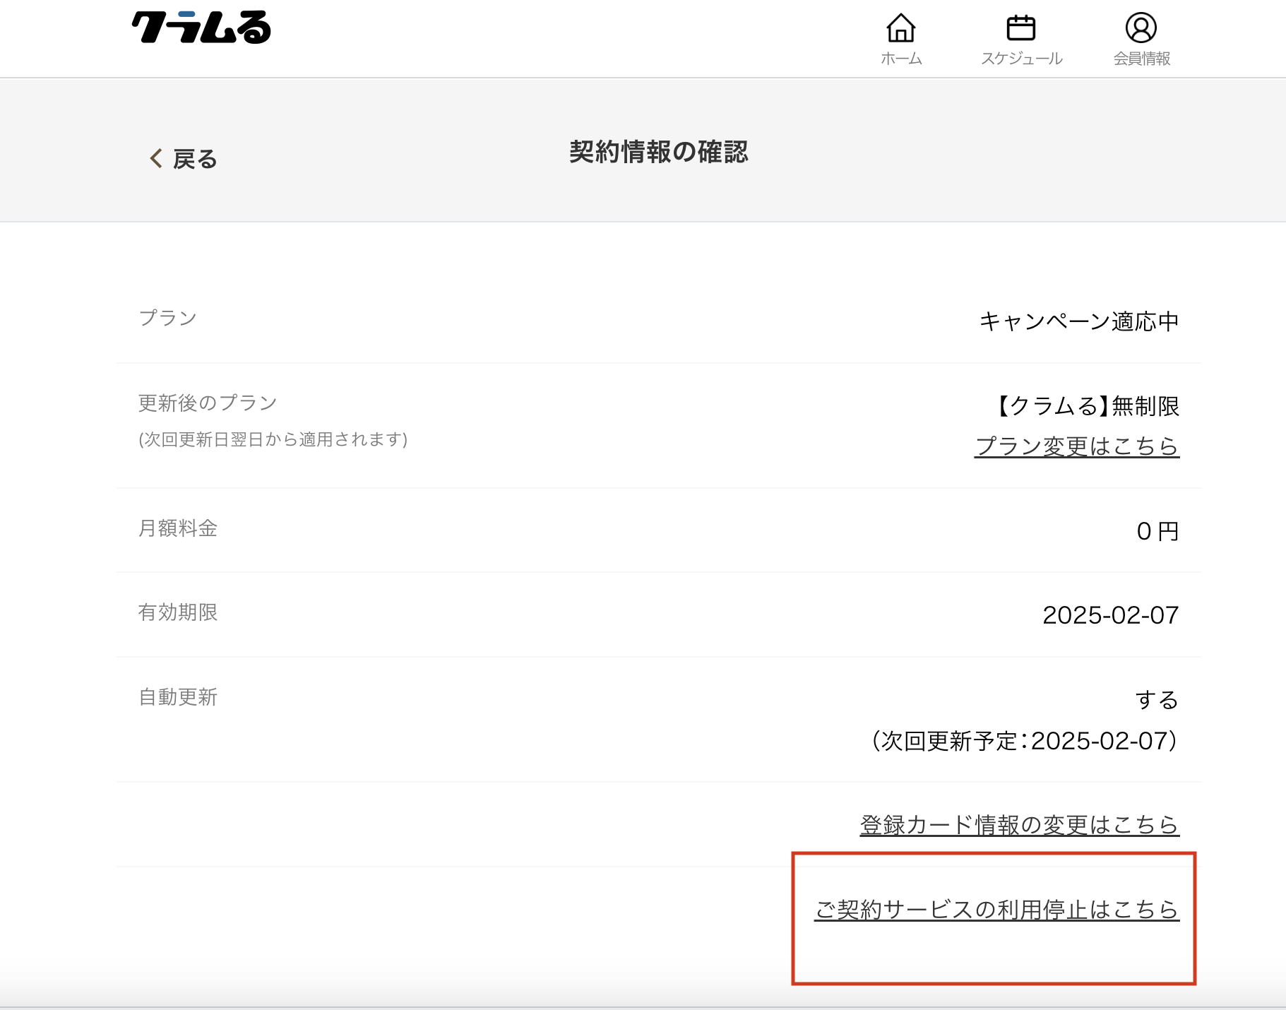Open the schedule calendar icon
Viewport: 1286px width, 1010px height.
(x=1020, y=28)
